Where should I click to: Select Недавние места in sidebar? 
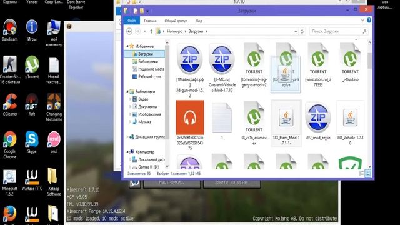148,69
